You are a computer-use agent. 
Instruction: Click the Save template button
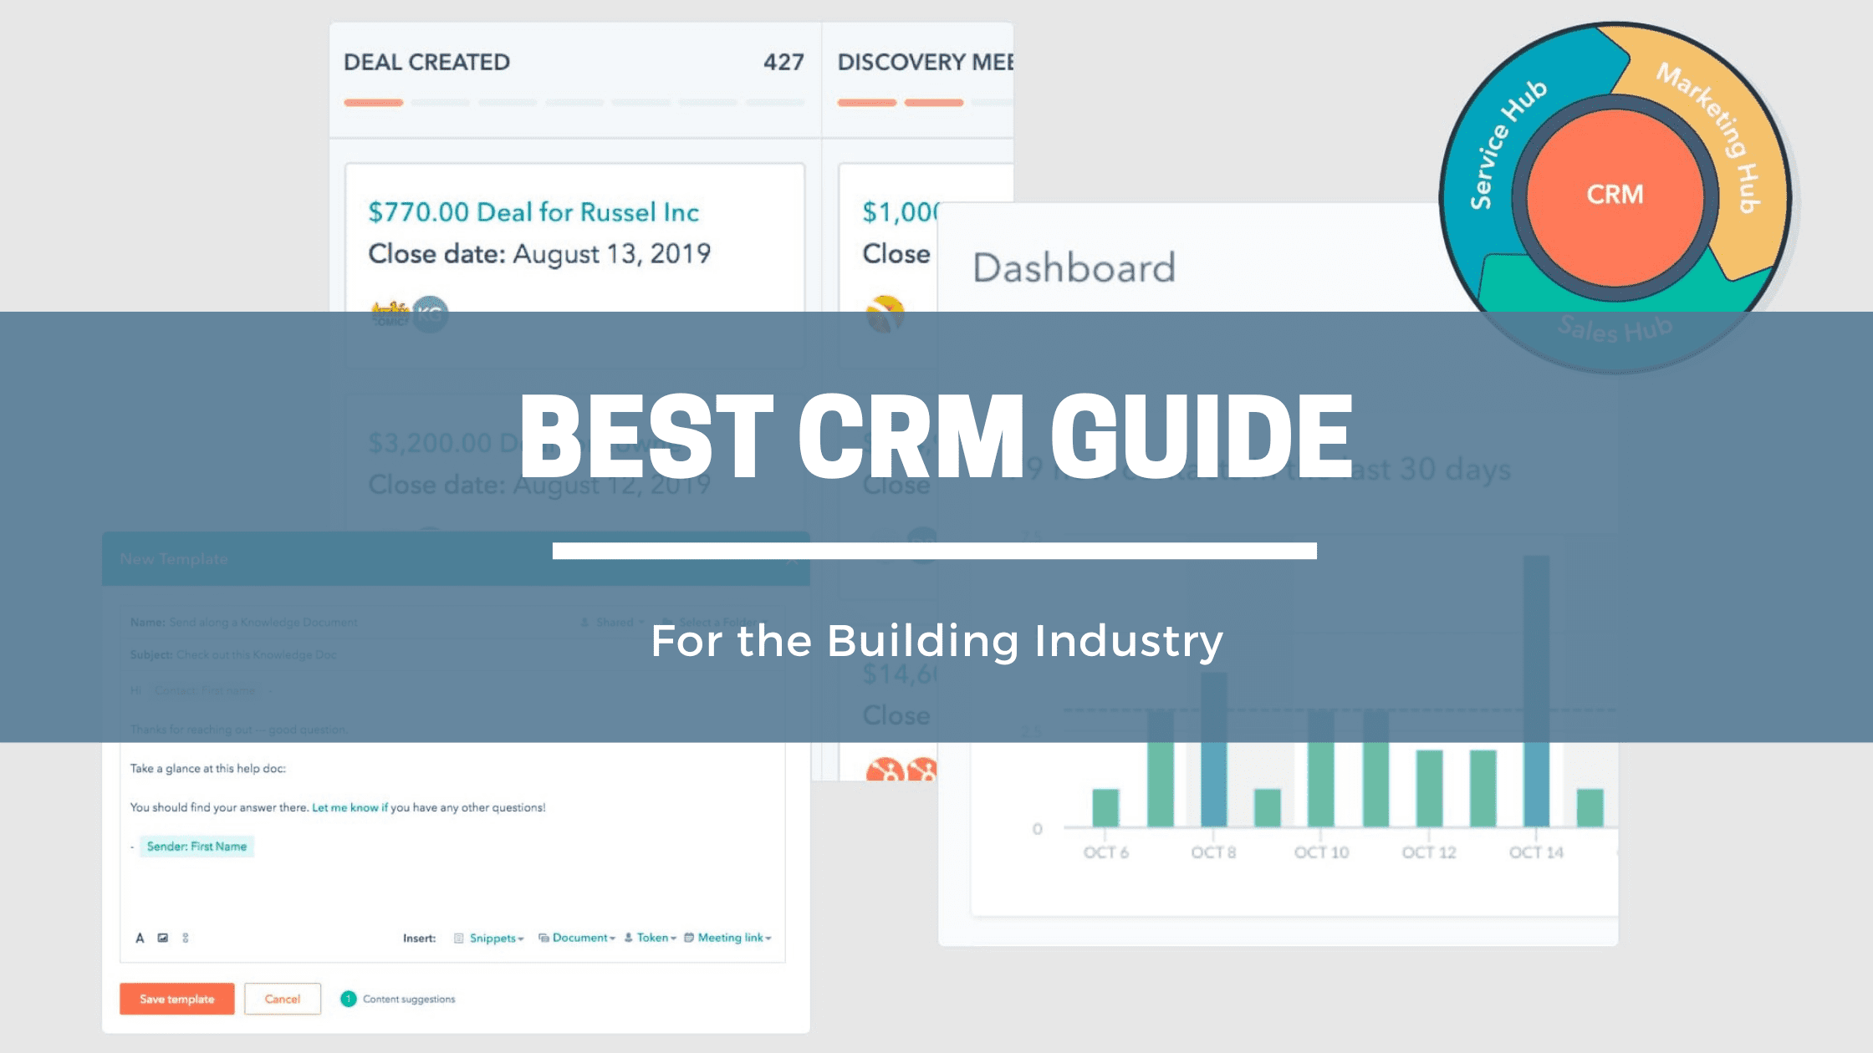pyautogui.click(x=176, y=999)
